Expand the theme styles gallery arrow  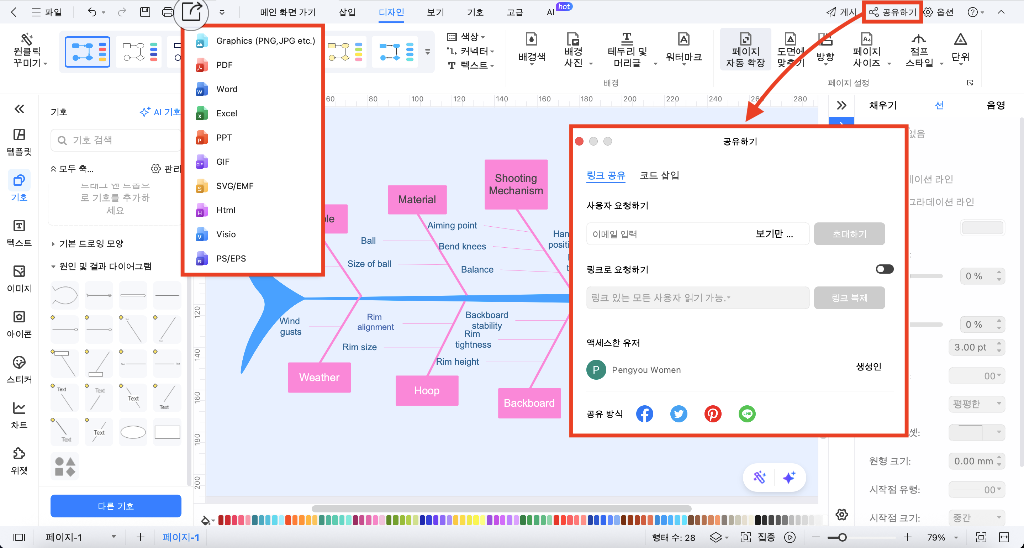427,52
